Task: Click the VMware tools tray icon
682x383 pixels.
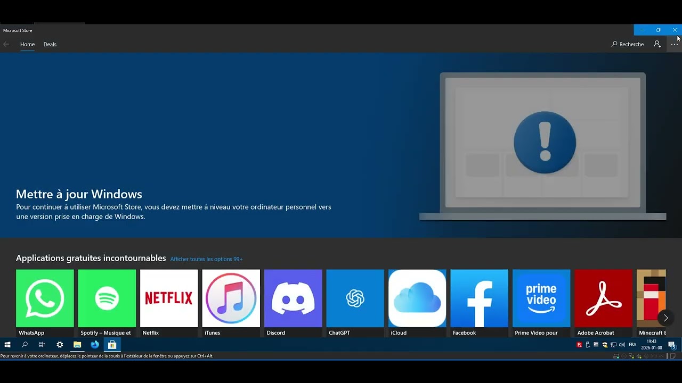Action: pos(596,345)
